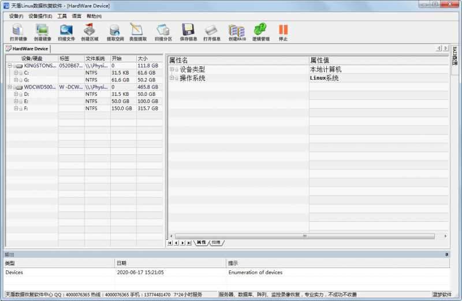Click the 标签 column header
Image resolution: width=462 pixels, height=301 pixels.
71,58
